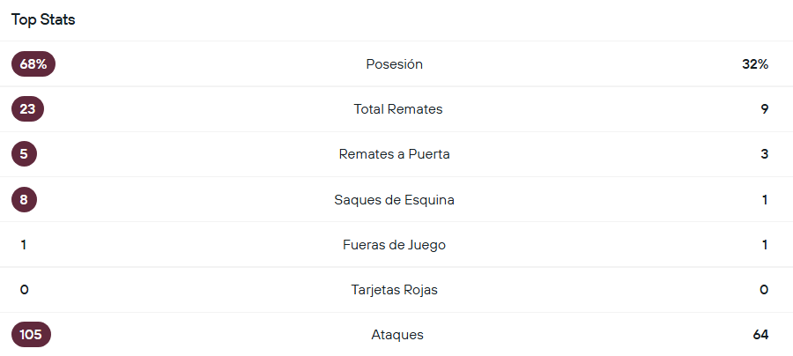Select the Saques de Esquina label
This screenshot has height=356, width=793.
coord(395,200)
